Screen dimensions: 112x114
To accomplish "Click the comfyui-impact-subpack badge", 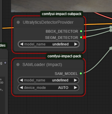I will click(62, 14).
